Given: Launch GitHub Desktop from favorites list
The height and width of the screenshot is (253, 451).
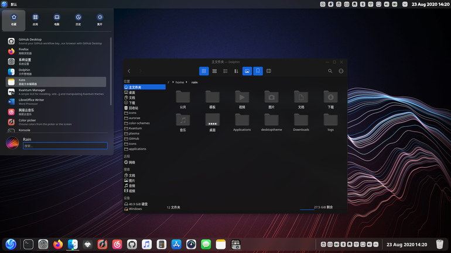Looking at the screenshot, I should click(56, 41).
